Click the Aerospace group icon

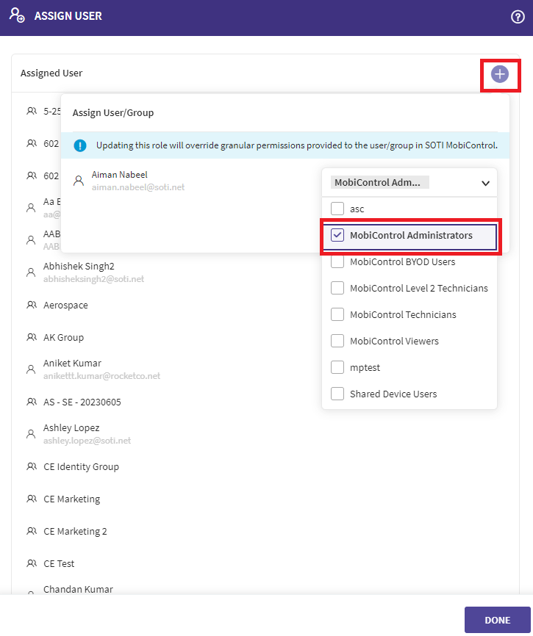tap(32, 305)
